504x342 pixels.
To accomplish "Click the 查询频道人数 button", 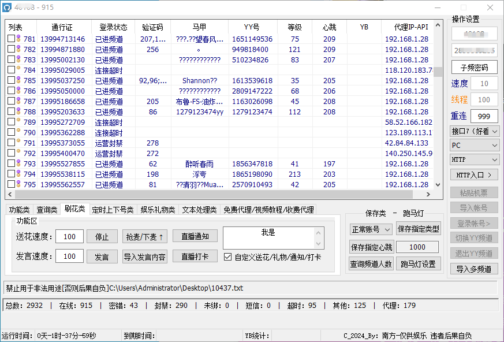I will 371,264.
